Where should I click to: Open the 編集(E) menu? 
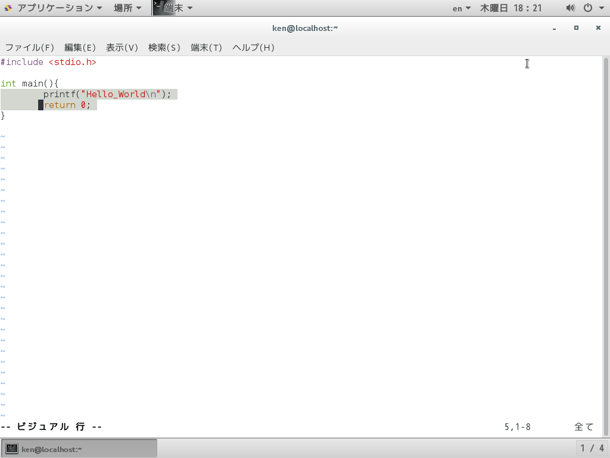coord(80,48)
